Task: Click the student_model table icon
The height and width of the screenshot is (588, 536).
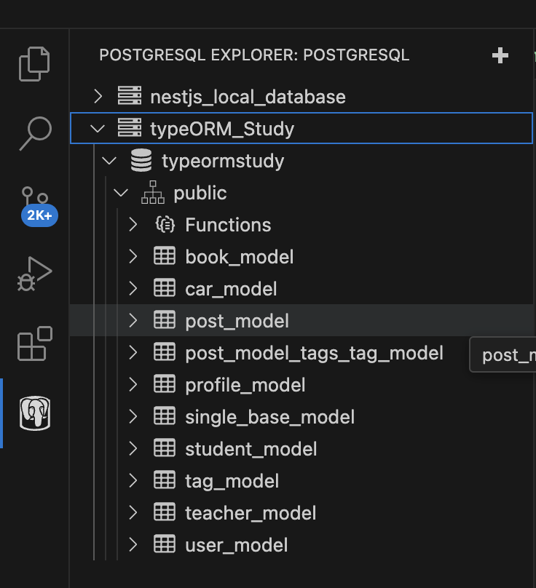Action: point(165,448)
